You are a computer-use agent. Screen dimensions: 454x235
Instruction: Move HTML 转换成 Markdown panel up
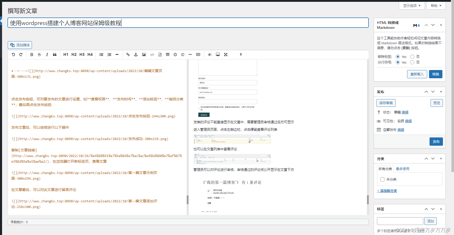[x=426, y=25]
